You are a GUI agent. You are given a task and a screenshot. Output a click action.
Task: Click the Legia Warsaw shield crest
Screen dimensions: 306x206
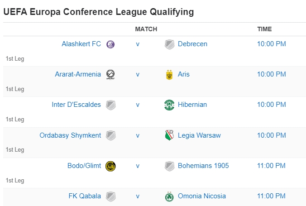click(x=169, y=135)
